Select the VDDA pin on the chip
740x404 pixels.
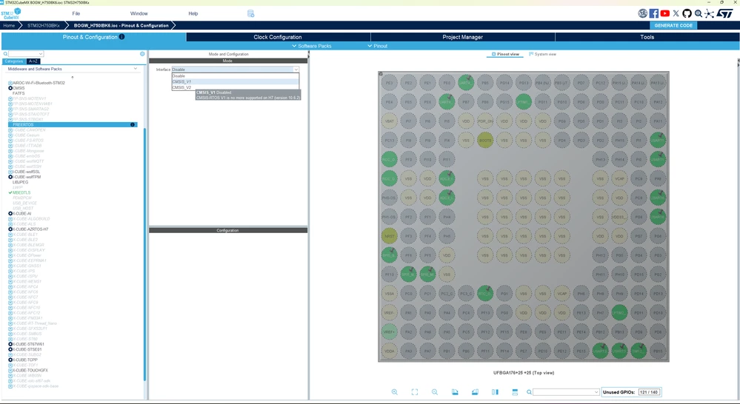click(x=389, y=351)
